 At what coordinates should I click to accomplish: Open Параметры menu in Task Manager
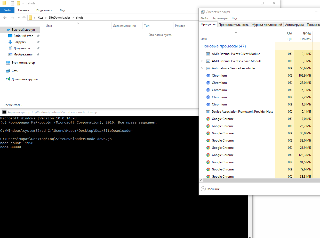(220, 18)
